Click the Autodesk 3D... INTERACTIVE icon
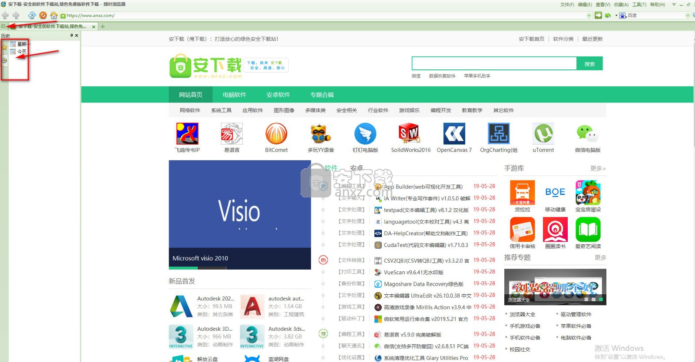Screen dimensions: 695x362 point(181,336)
